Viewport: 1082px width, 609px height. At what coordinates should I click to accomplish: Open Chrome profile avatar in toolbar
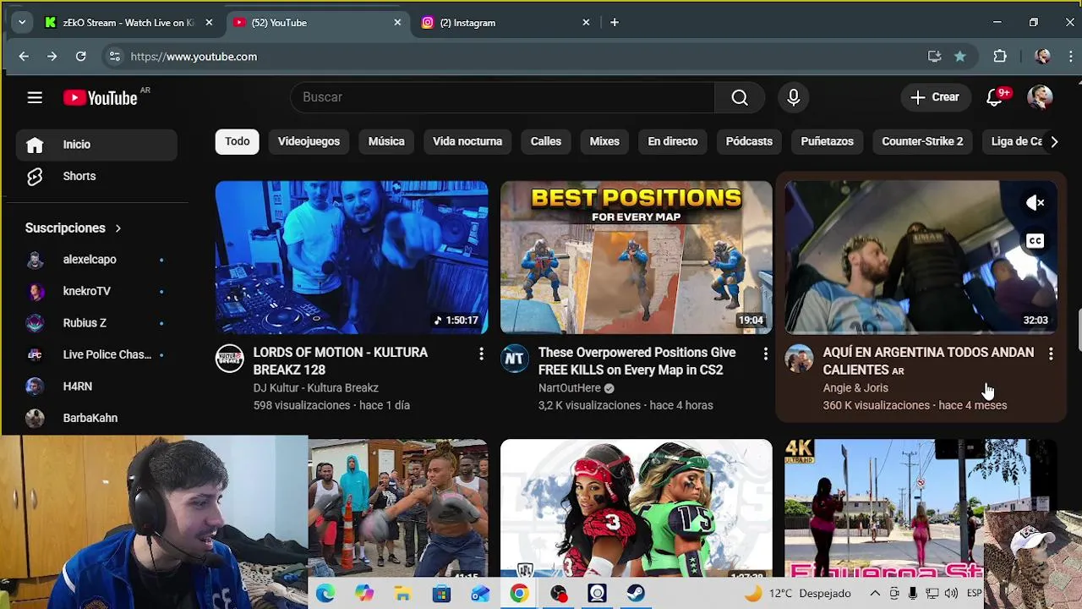(x=1042, y=57)
